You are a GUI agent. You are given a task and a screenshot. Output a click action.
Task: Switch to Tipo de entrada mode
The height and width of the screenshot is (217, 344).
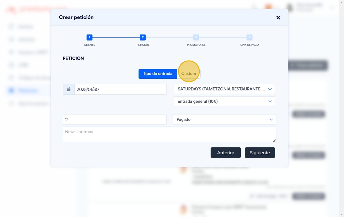(x=158, y=74)
